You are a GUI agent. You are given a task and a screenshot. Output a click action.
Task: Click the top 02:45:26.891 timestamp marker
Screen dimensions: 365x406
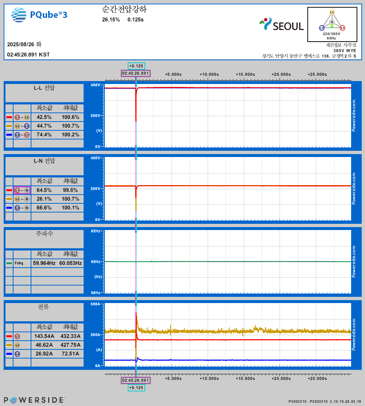(135, 73)
